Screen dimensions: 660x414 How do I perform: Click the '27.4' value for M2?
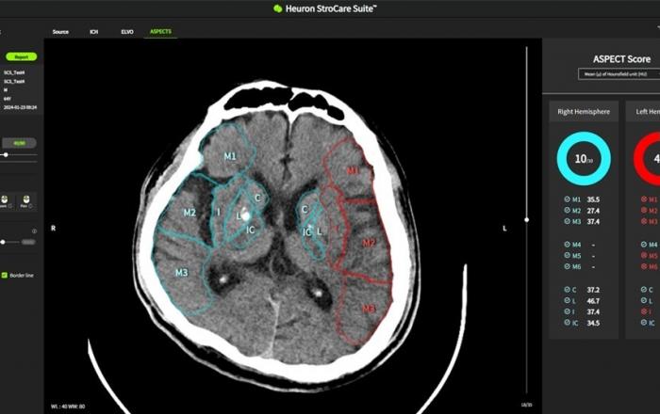tap(593, 211)
